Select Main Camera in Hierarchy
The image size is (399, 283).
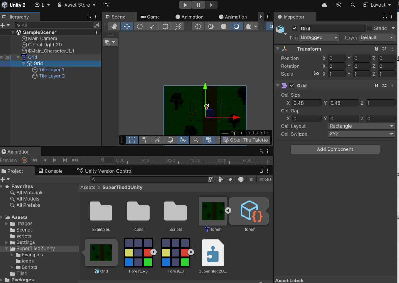tap(42, 38)
